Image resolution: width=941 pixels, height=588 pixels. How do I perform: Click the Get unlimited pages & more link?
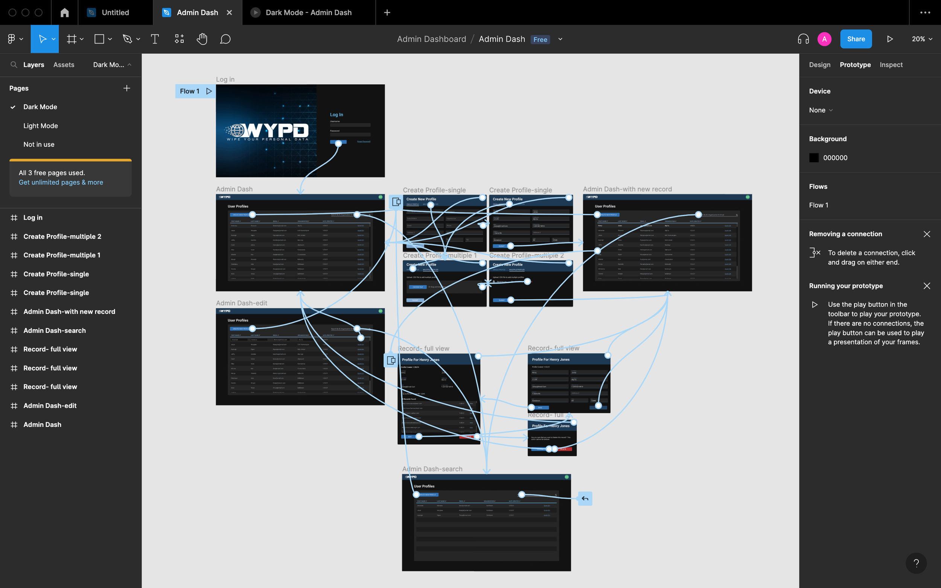click(x=61, y=182)
